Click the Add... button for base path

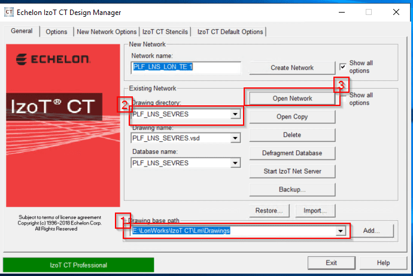click(x=372, y=230)
